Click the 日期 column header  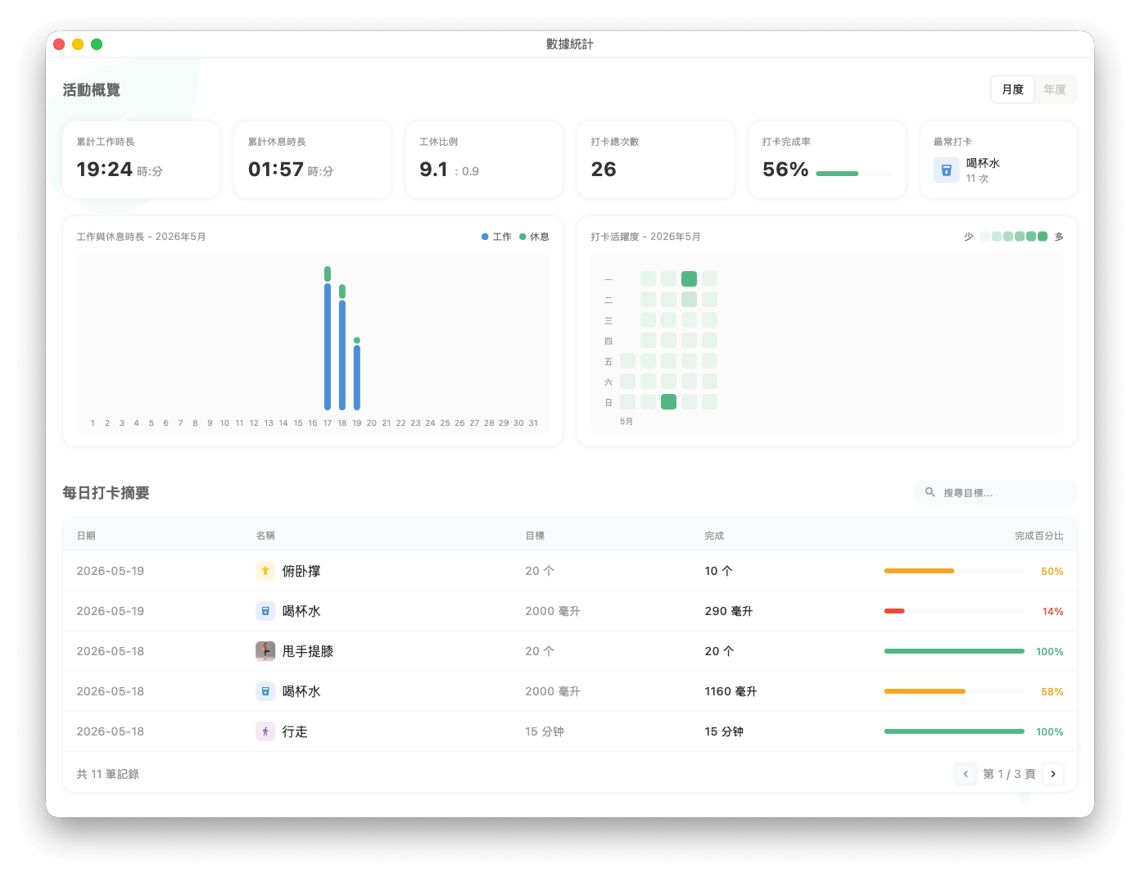click(x=86, y=536)
